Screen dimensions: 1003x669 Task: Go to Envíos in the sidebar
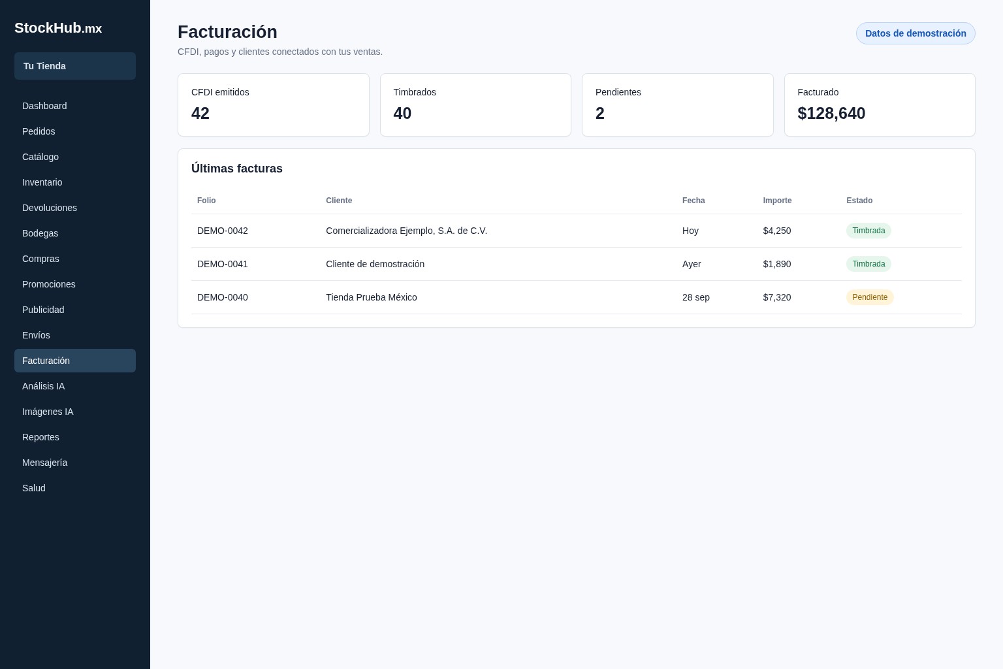[75, 335]
